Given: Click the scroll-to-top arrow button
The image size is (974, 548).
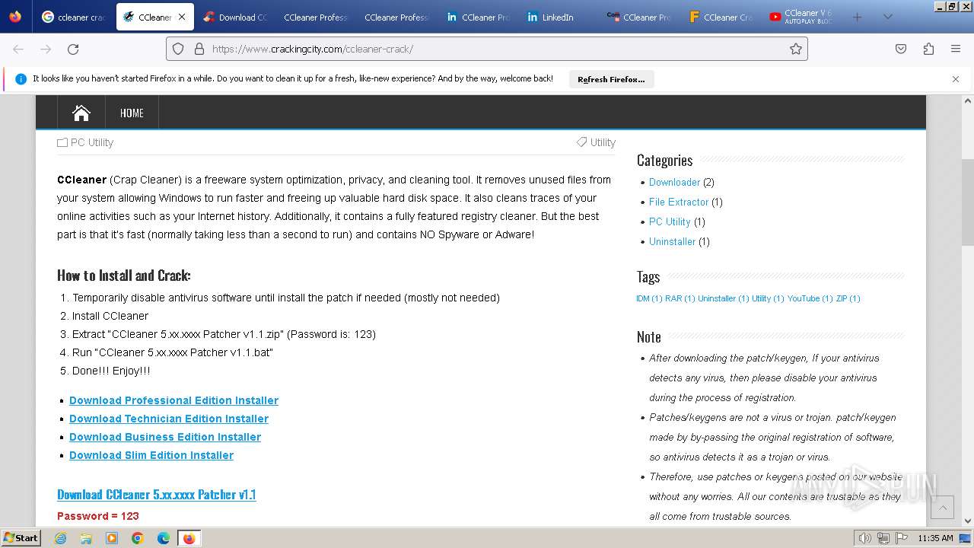Looking at the screenshot, I should [942, 507].
